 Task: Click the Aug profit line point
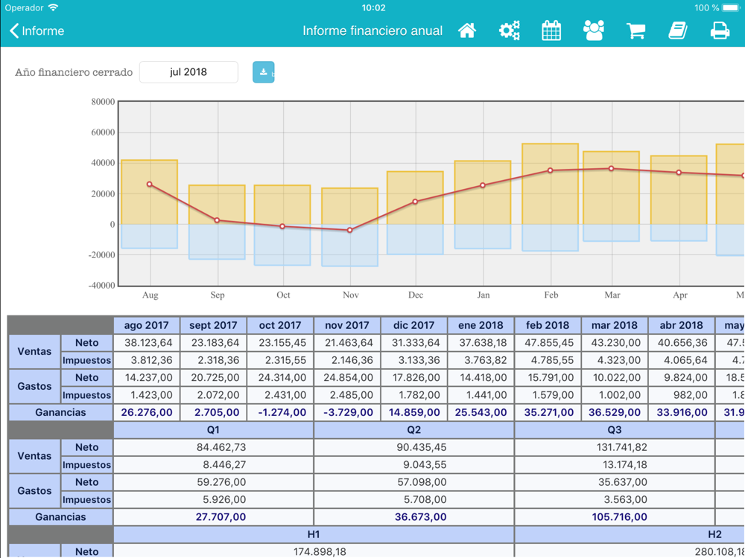tap(149, 184)
